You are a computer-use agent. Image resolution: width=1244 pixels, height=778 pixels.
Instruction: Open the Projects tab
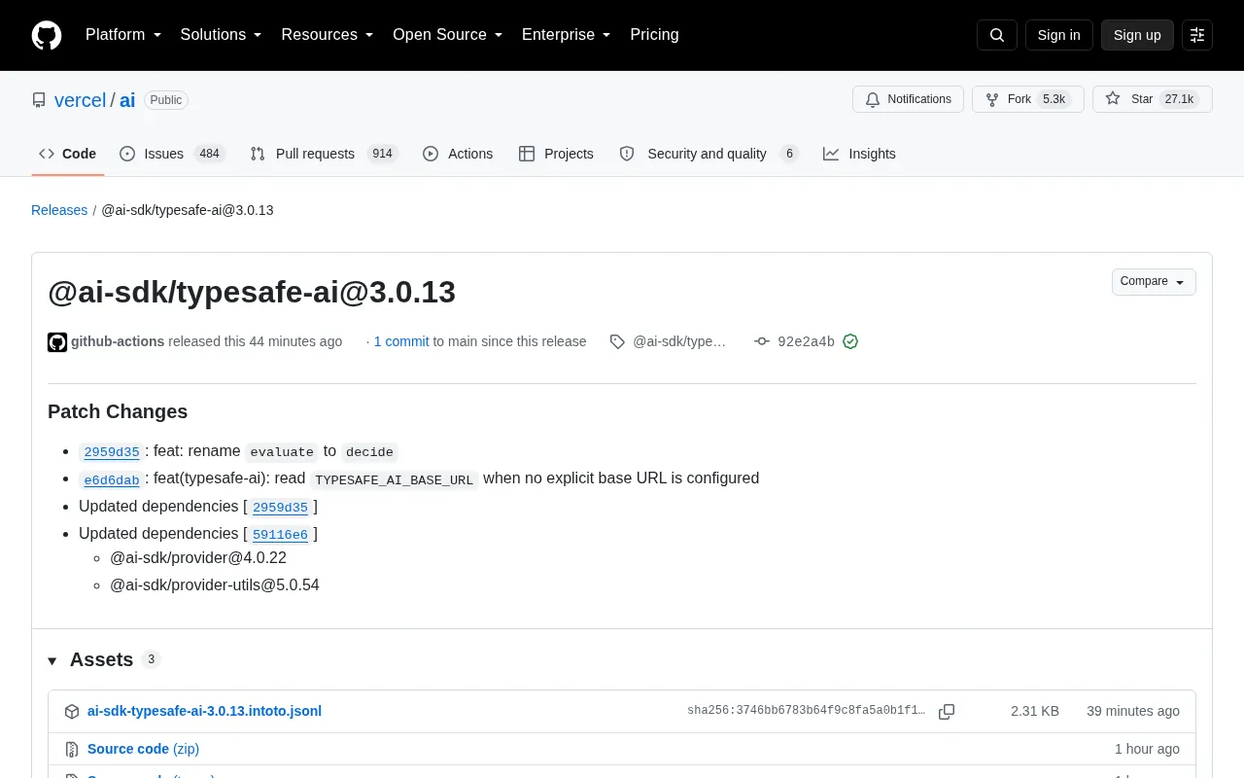coord(556,154)
